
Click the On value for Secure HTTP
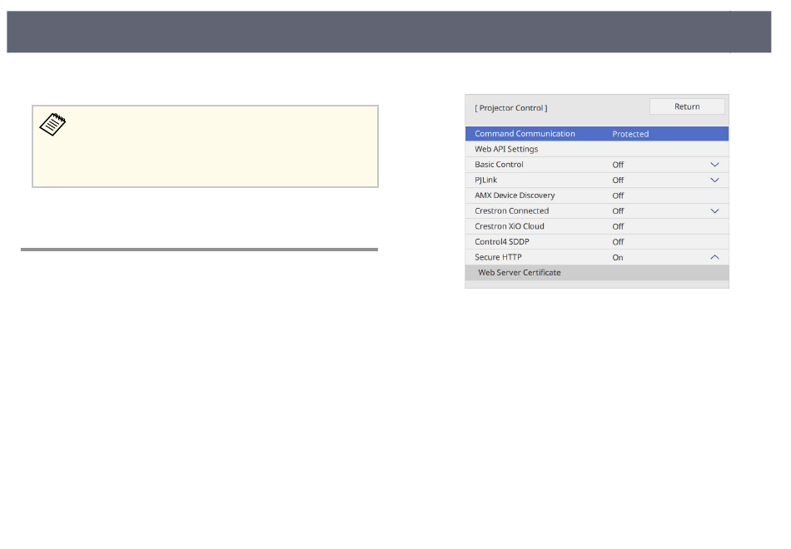618,258
